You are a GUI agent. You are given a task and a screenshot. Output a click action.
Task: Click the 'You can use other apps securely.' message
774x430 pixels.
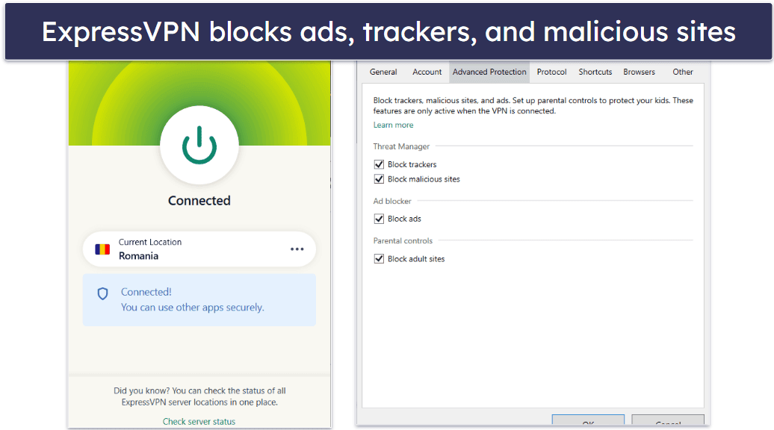193,308
